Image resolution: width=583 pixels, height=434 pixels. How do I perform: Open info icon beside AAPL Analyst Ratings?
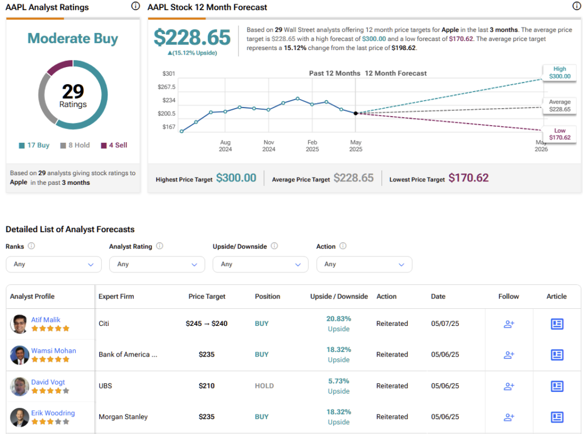pyautogui.click(x=136, y=6)
